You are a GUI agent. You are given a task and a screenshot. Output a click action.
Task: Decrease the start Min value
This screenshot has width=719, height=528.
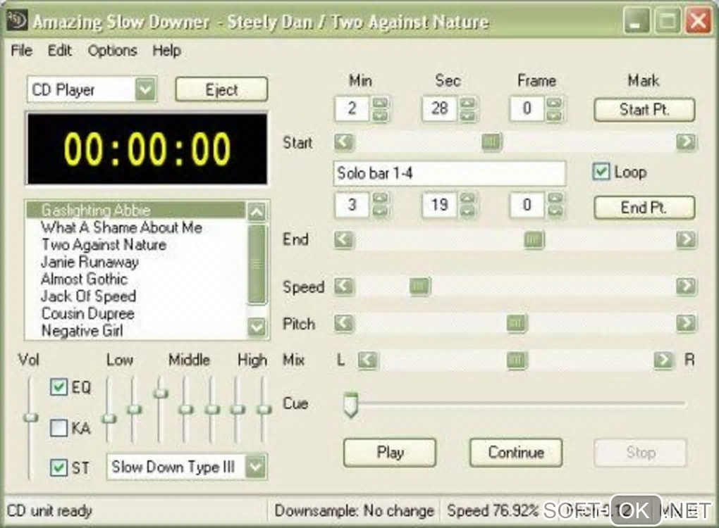(380, 115)
